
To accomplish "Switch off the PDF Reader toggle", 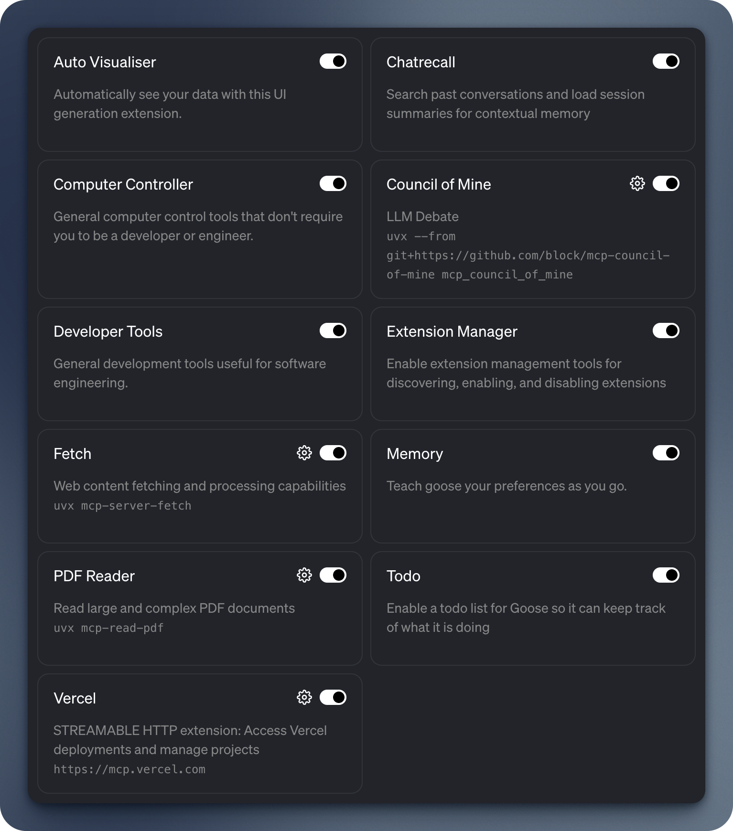I will [x=333, y=575].
